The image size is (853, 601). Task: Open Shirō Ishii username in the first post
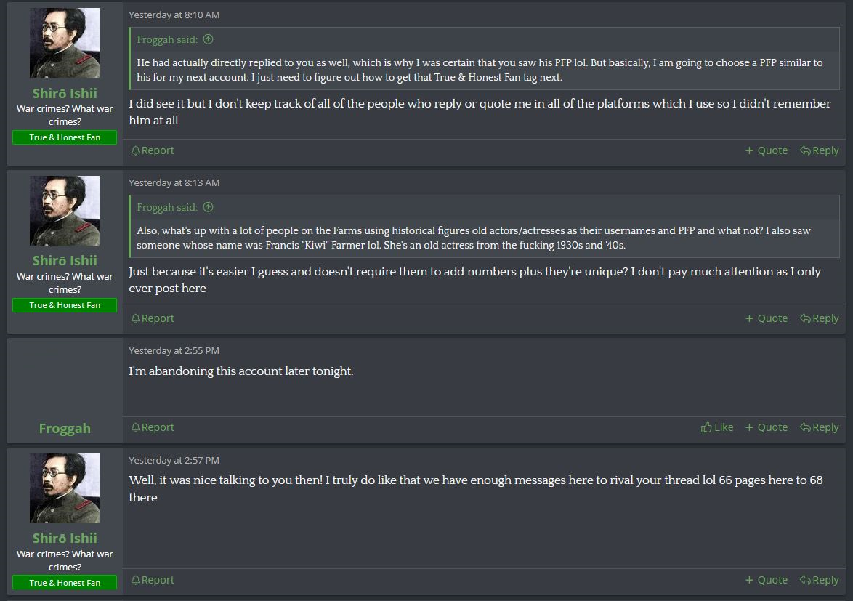[65, 93]
